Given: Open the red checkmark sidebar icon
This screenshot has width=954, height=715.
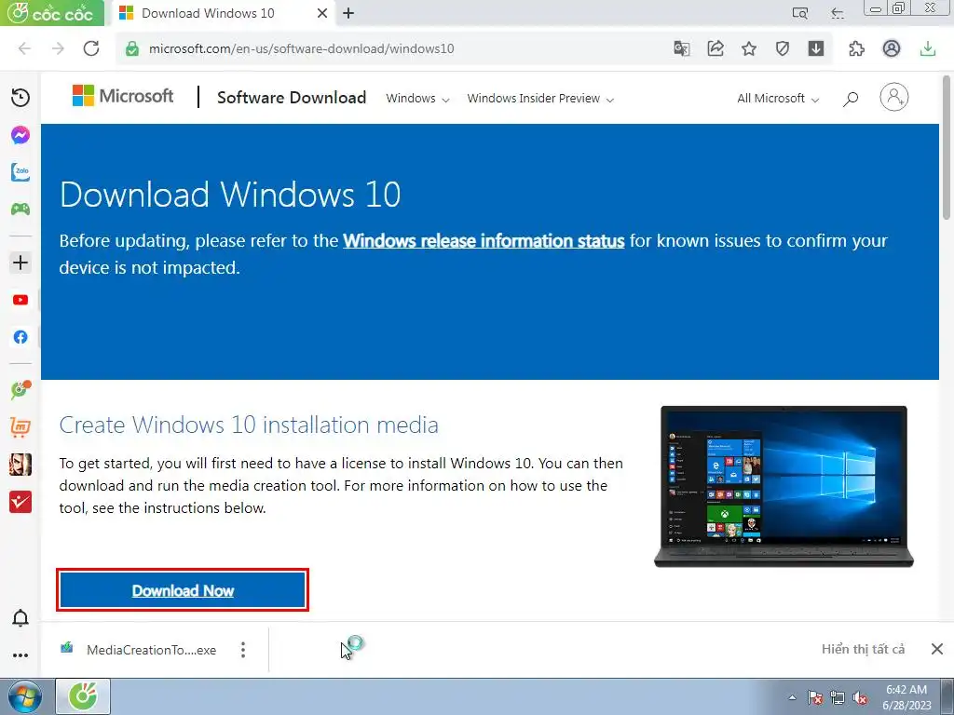Looking at the screenshot, I should coord(20,502).
